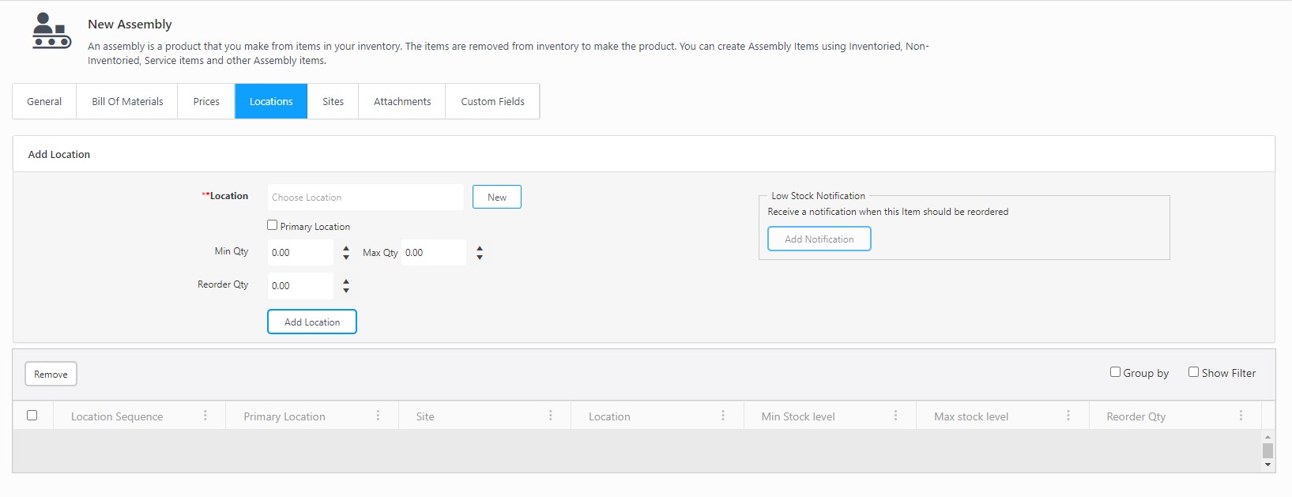Screen dimensions: 1292x497
Task: Toggle the Group by checkbox
Action: click(x=1115, y=372)
